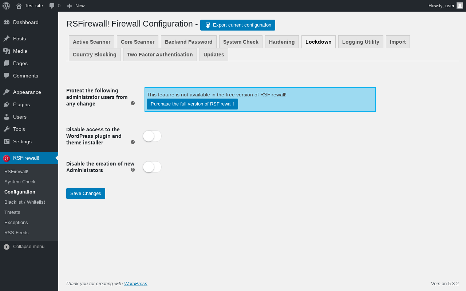466x291 pixels.
Task: Click the plus icon next to New
Action: click(x=70, y=6)
